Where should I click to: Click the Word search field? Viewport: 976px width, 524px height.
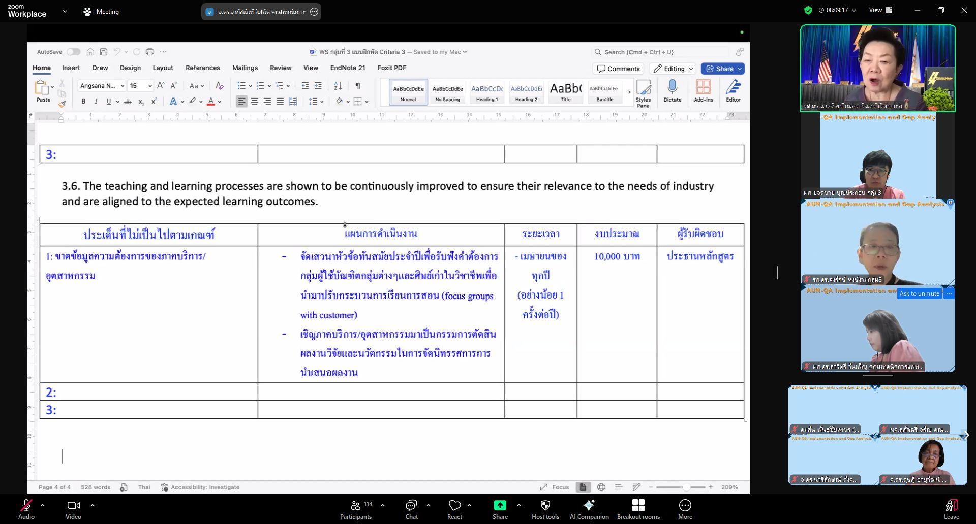(661, 52)
